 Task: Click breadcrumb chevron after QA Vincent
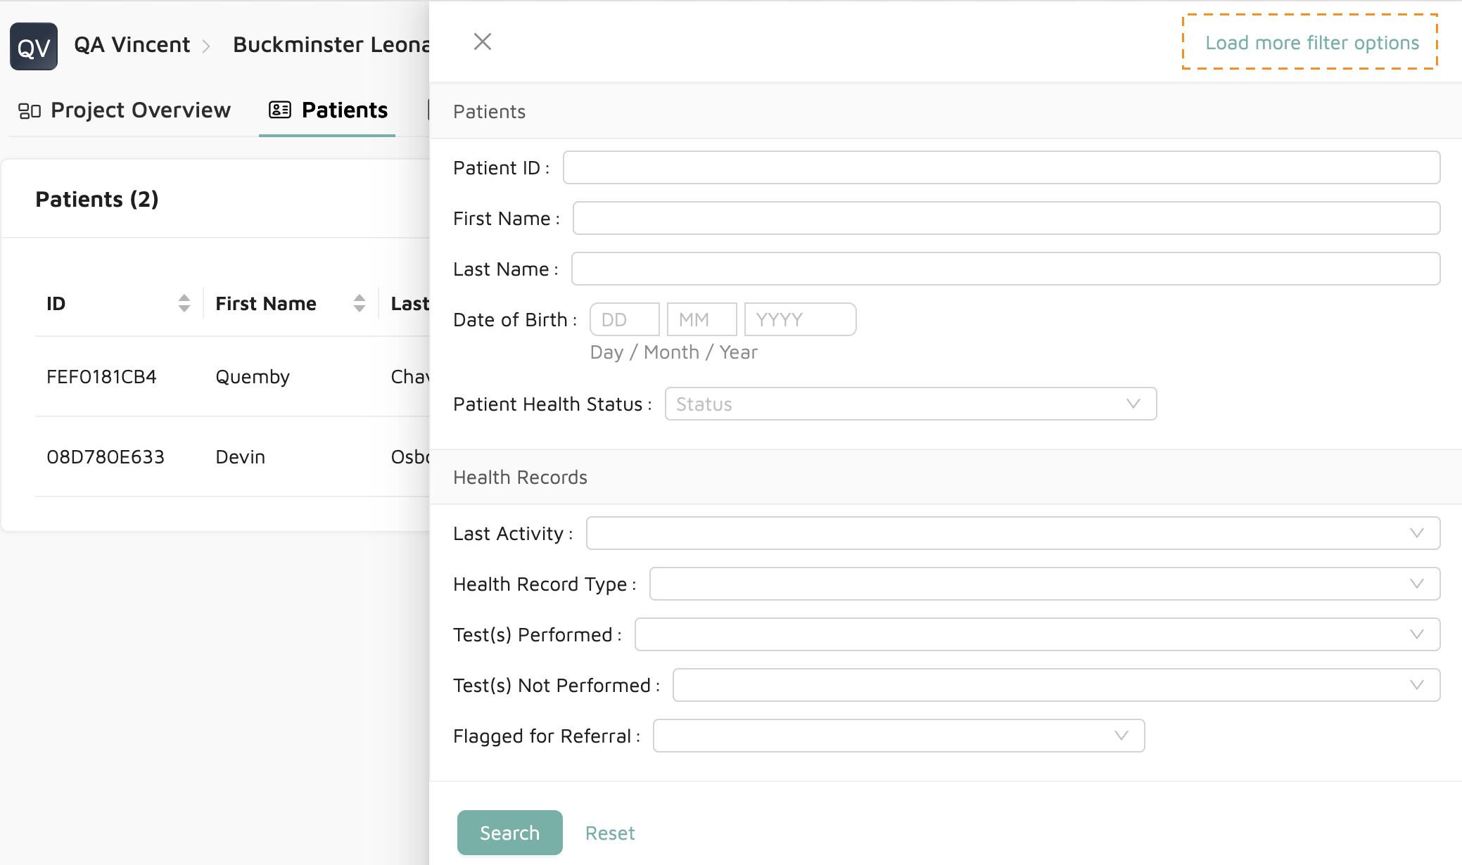(206, 46)
